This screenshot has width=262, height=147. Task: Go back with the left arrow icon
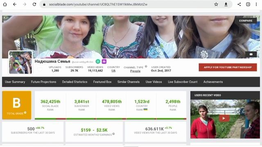coord(15,4)
